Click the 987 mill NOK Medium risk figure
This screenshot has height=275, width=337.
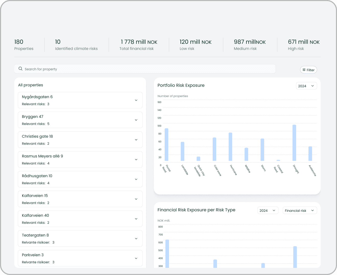pos(250,45)
